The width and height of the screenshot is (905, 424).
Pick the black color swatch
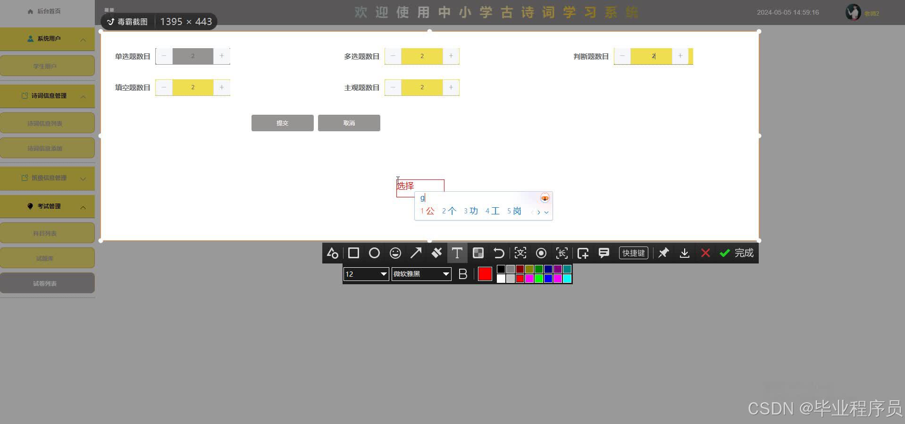[x=501, y=269]
